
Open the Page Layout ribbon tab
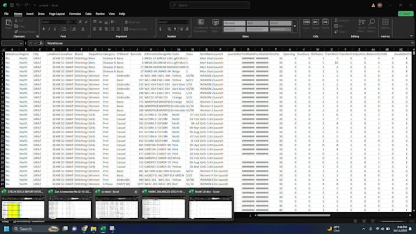coord(57,14)
